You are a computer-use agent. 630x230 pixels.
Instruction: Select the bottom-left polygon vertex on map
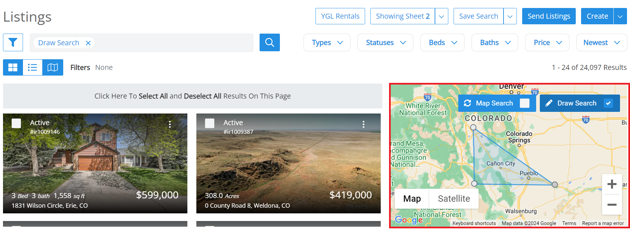[474, 183]
